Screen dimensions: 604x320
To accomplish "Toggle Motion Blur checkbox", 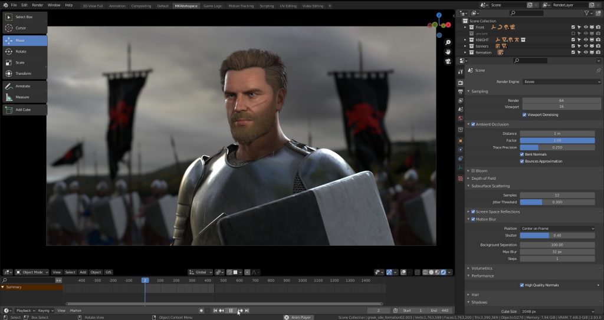I will (x=473, y=219).
